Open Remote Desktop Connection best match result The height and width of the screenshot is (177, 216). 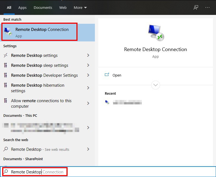tap(47, 33)
